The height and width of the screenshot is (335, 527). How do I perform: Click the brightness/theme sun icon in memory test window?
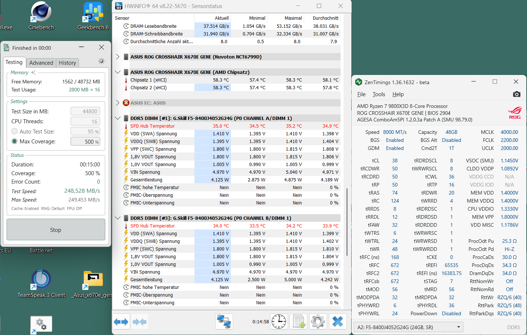(101, 61)
